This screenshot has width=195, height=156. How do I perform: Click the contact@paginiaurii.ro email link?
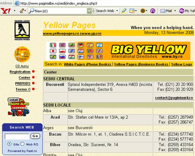(x=174, y=98)
